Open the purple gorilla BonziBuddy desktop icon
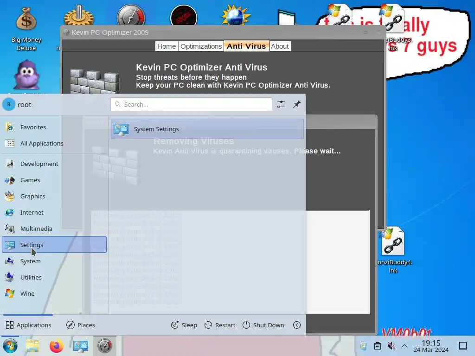Viewport: 475px width, 356px height. (26, 75)
